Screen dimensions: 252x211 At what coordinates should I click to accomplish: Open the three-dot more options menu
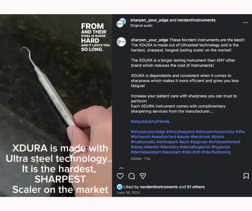pyautogui.click(x=245, y=23)
